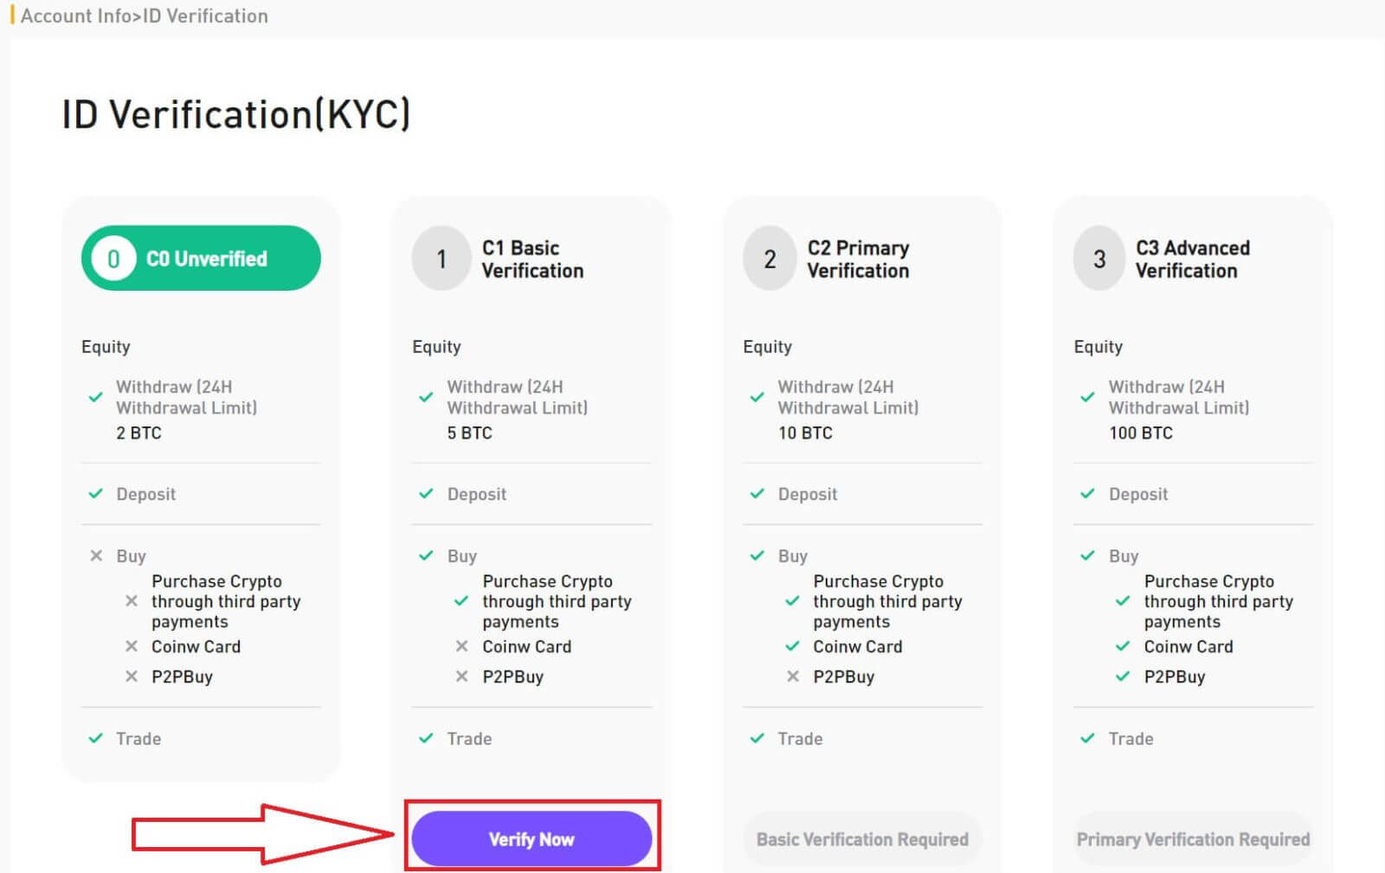Viewport: 1385px width, 873px height.
Task: Click the Buy cross icon under C0 Unverified
Action: click(x=96, y=555)
